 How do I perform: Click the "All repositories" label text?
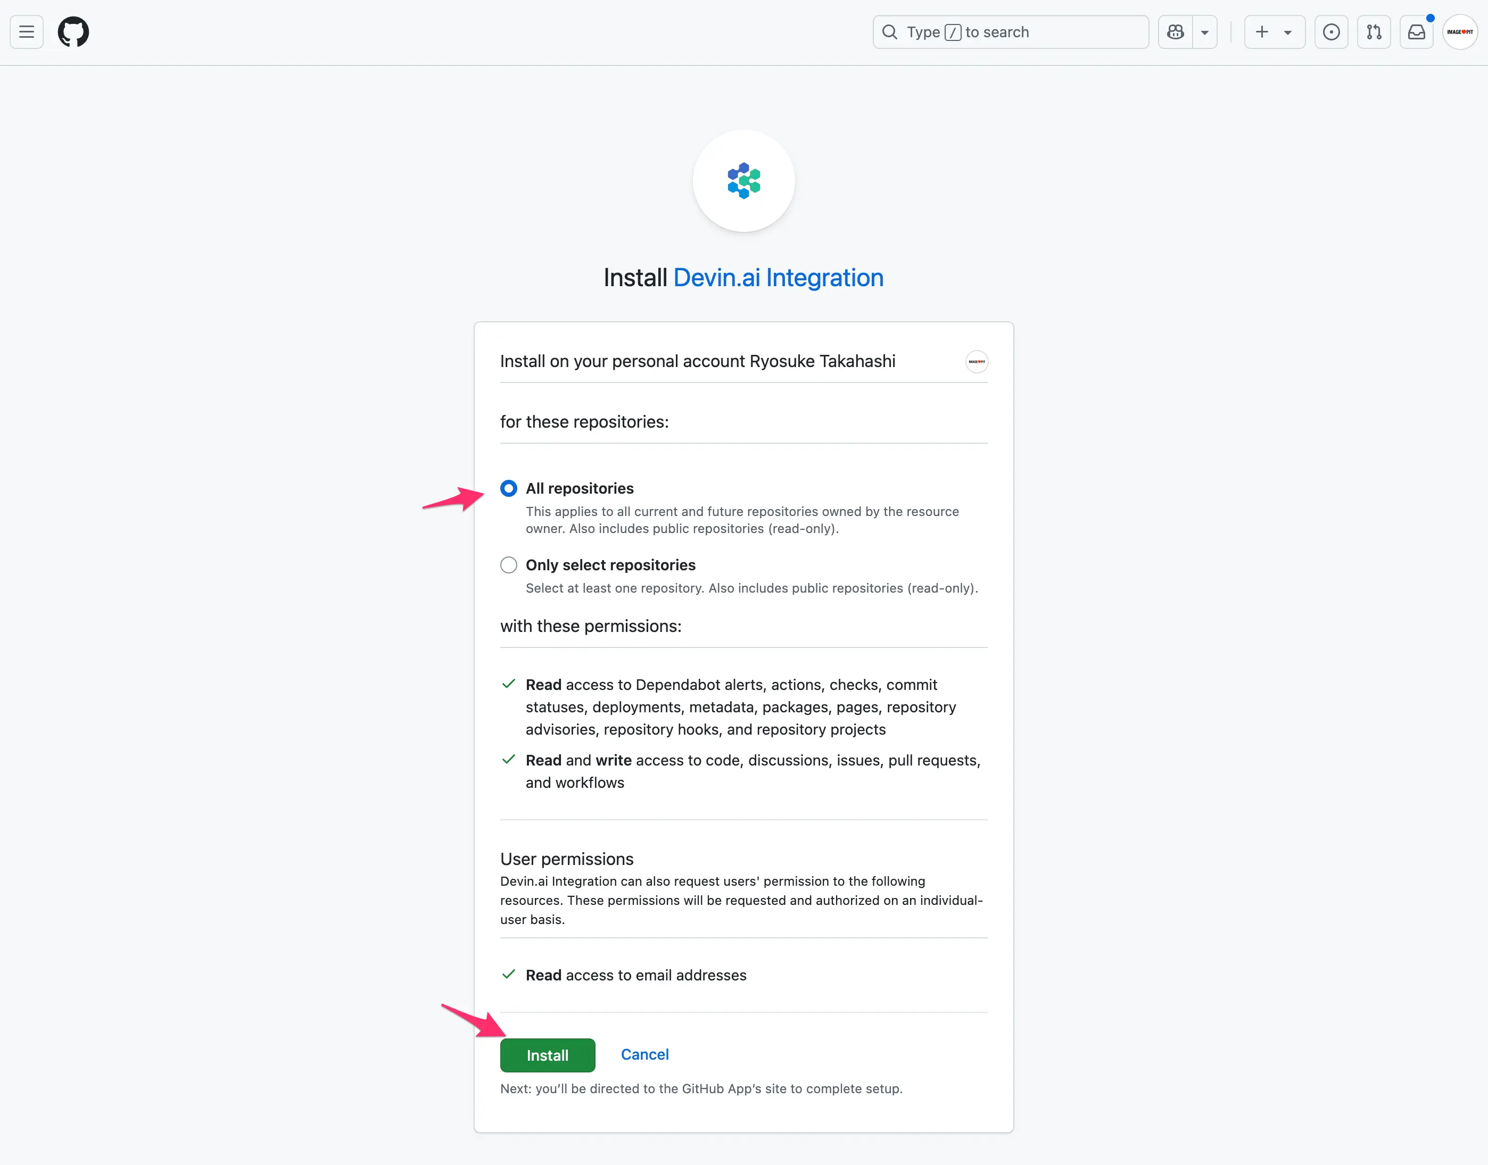pyautogui.click(x=579, y=488)
